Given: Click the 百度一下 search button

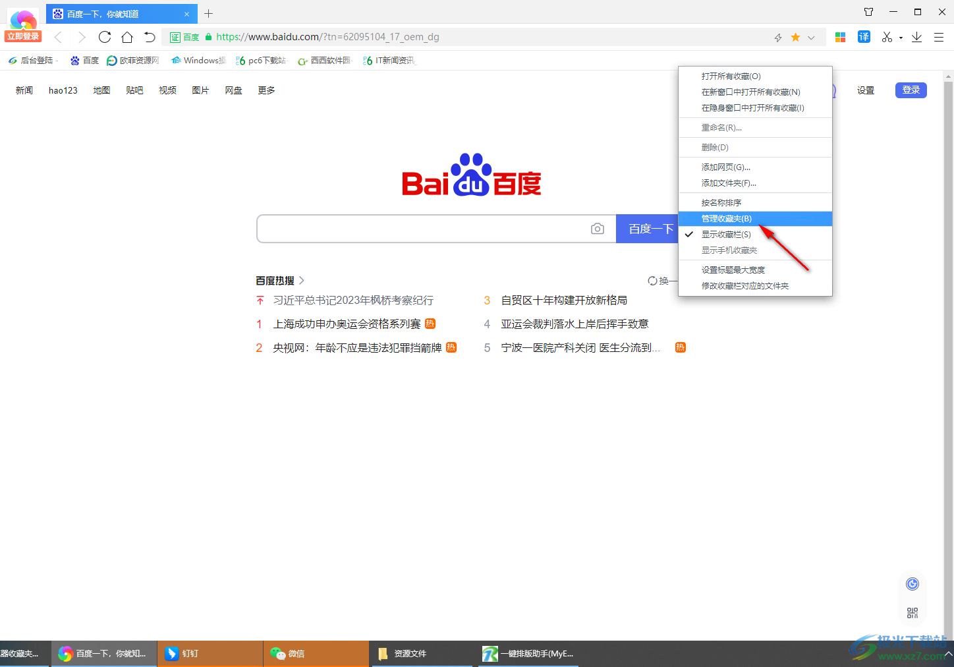Looking at the screenshot, I should pos(648,229).
